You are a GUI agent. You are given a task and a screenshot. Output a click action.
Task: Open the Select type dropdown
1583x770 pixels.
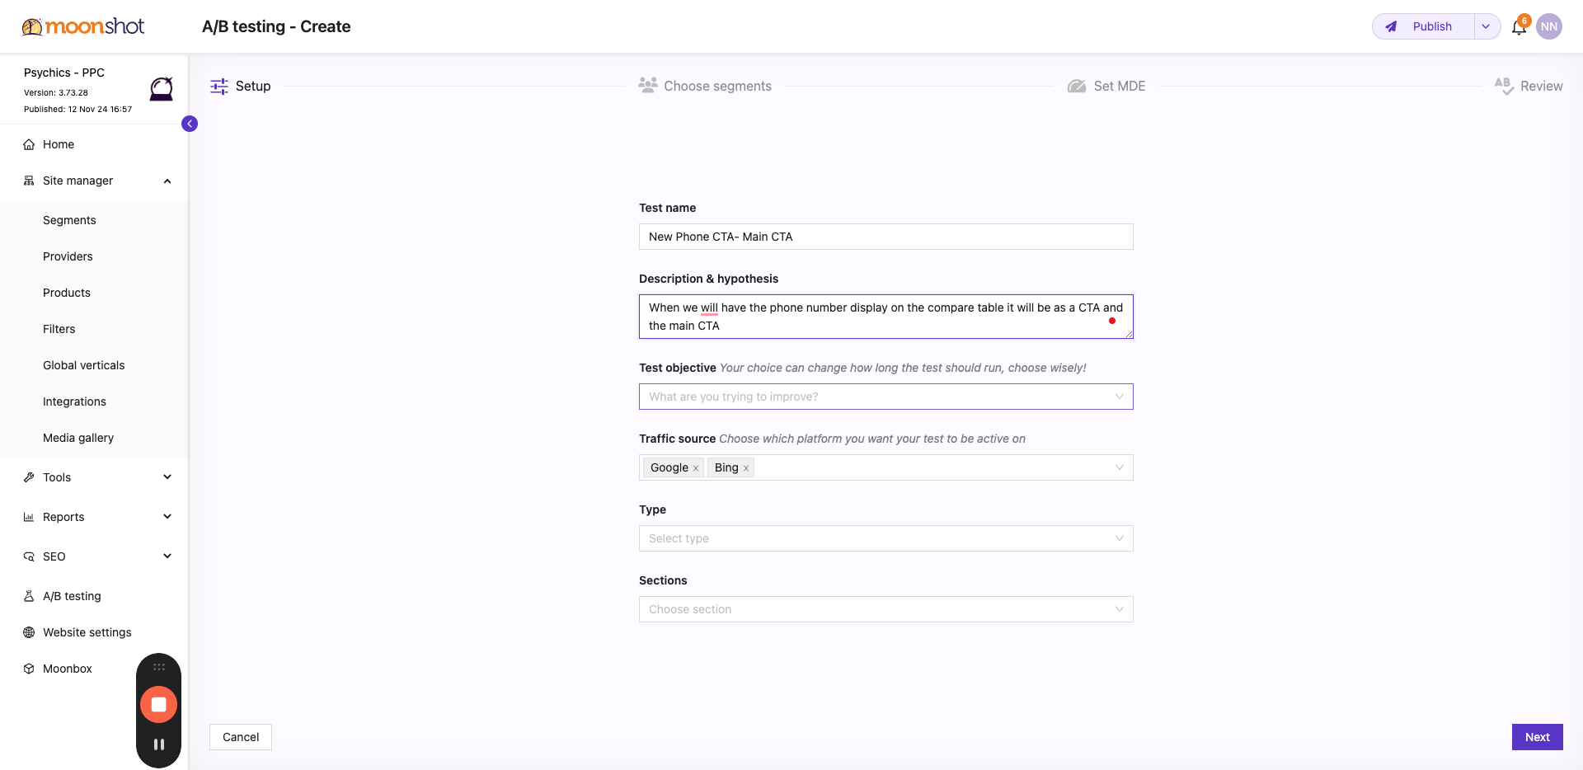point(886,538)
